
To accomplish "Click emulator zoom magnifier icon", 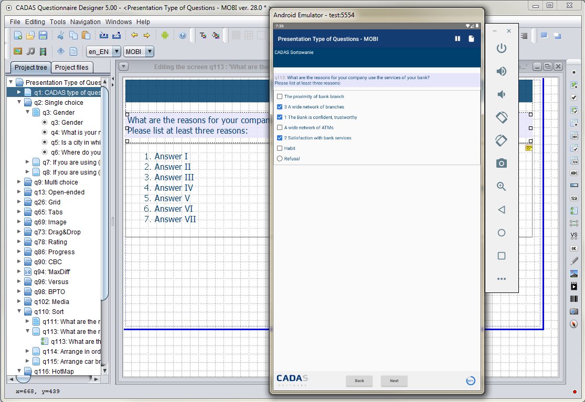I will point(502,186).
